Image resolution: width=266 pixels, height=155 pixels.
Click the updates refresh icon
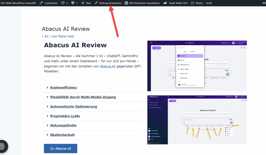pos(63,3)
